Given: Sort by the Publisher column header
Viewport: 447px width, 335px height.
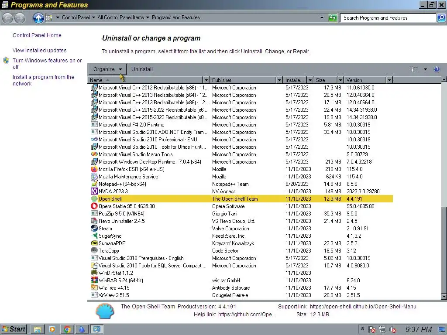Looking at the screenshot, I should [x=243, y=80].
